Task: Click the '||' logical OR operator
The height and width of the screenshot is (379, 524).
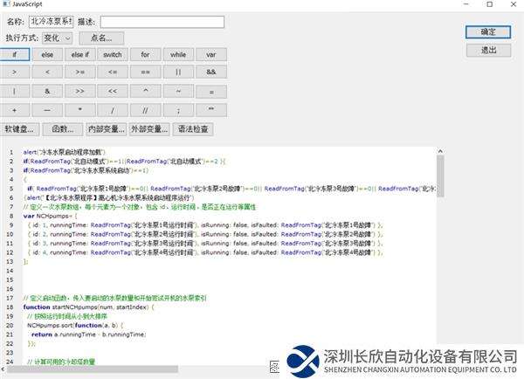Action: click(178, 72)
